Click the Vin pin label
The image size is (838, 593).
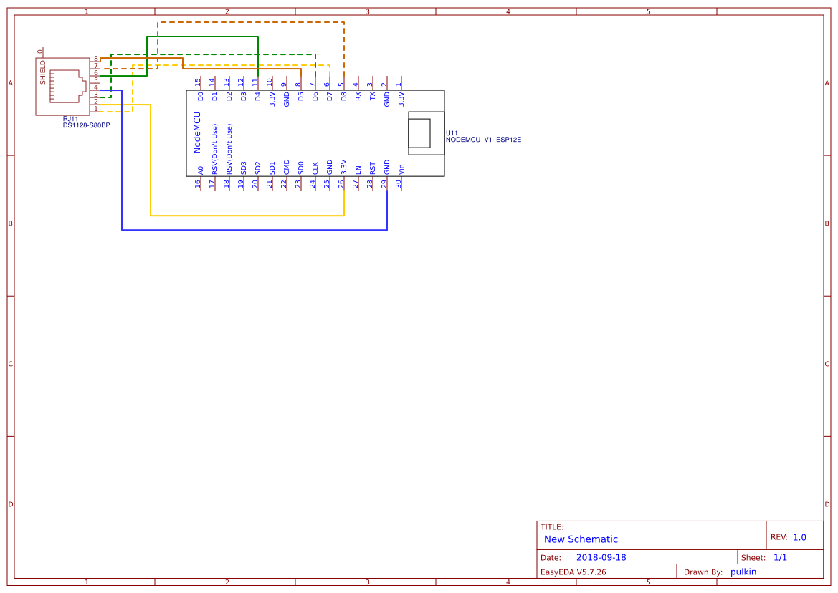point(401,169)
